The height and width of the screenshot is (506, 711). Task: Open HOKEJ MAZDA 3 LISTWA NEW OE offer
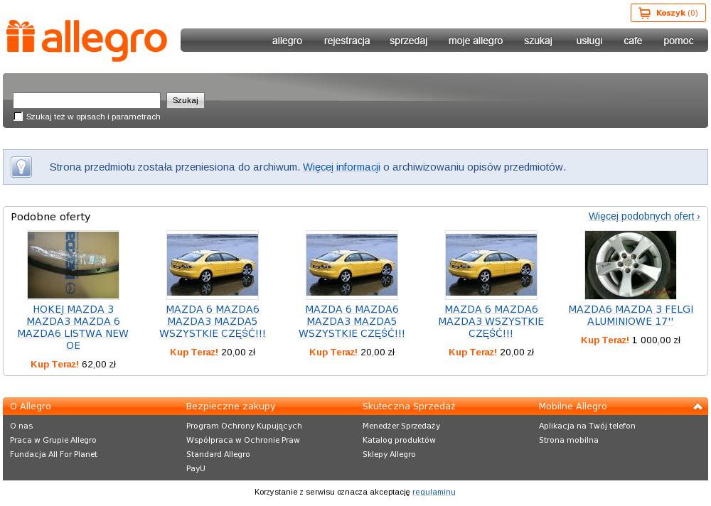[73, 328]
